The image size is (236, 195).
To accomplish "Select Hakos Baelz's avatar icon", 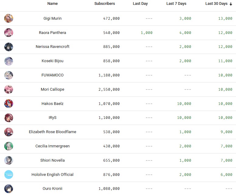I will (x=9, y=104).
